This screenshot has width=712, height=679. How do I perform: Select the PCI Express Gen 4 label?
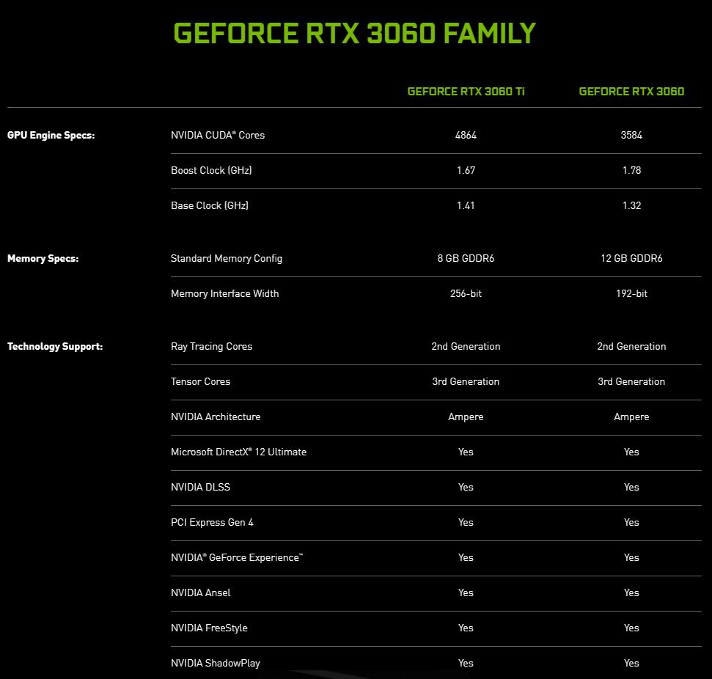pyautogui.click(x=212, y=522)
